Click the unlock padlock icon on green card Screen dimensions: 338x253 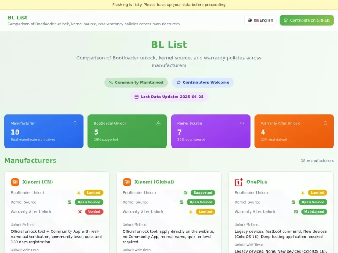(158, 123)
